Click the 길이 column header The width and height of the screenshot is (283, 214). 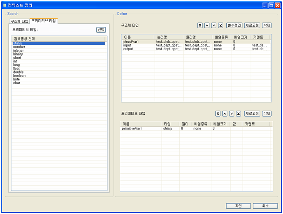click(186, 124)
